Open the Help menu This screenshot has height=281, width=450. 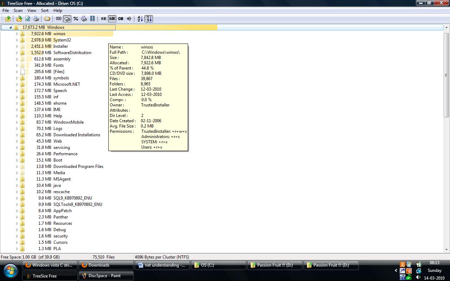tap(58, 11)
